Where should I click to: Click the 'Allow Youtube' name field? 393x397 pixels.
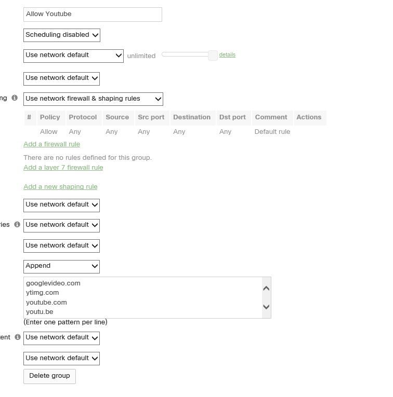93,15
